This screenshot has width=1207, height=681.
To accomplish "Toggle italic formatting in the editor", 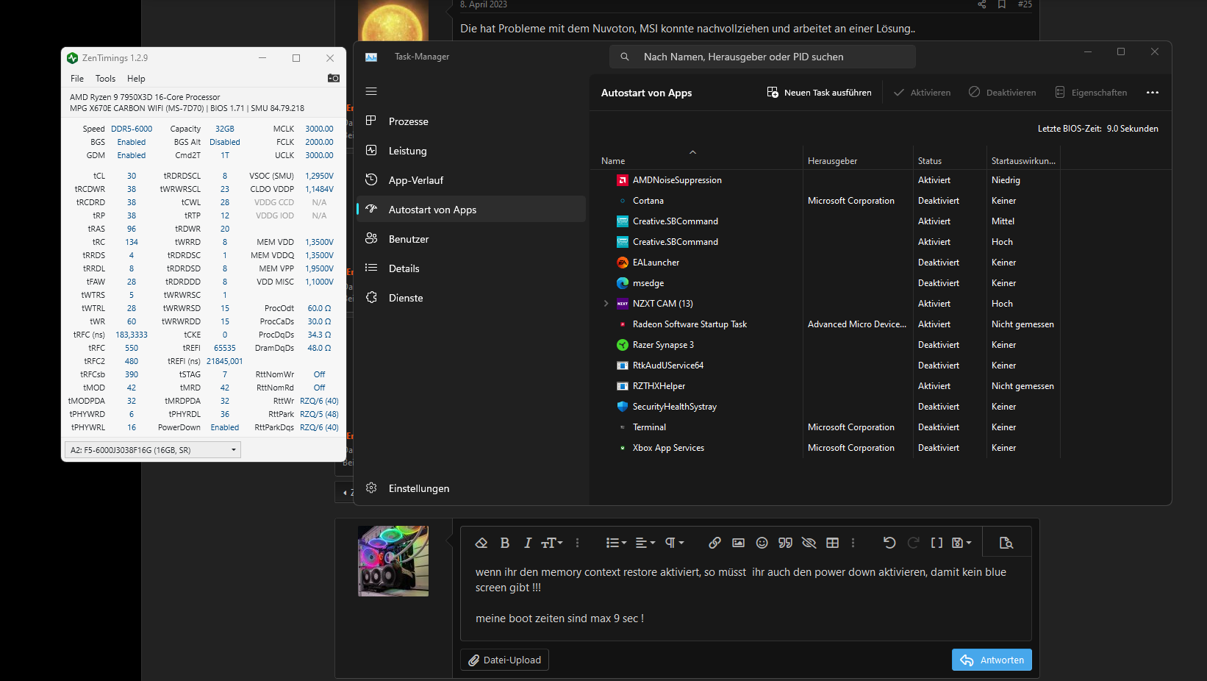I will (527, 542).
